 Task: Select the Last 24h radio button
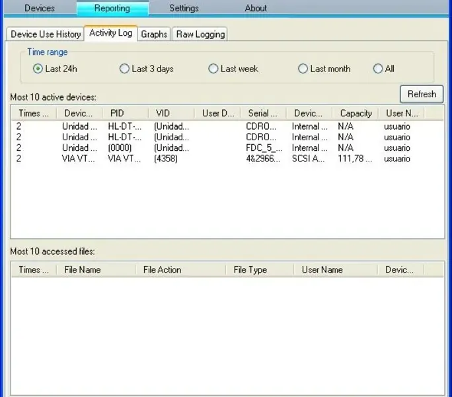point(38,69)
